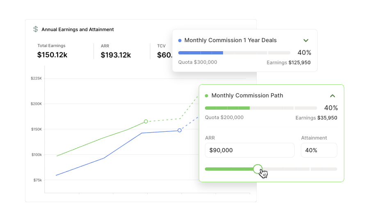
Task: Click the 40% value in 1 Year Deals card
Action: pos(304,53)
